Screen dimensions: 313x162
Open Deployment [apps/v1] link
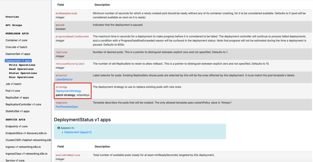point(78,132)
